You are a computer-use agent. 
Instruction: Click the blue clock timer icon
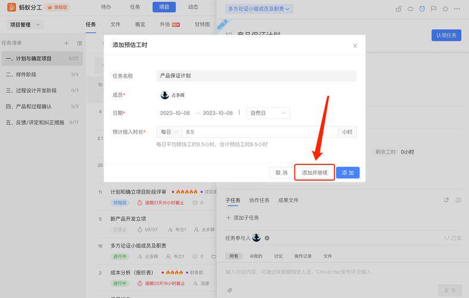click(422, 9)
